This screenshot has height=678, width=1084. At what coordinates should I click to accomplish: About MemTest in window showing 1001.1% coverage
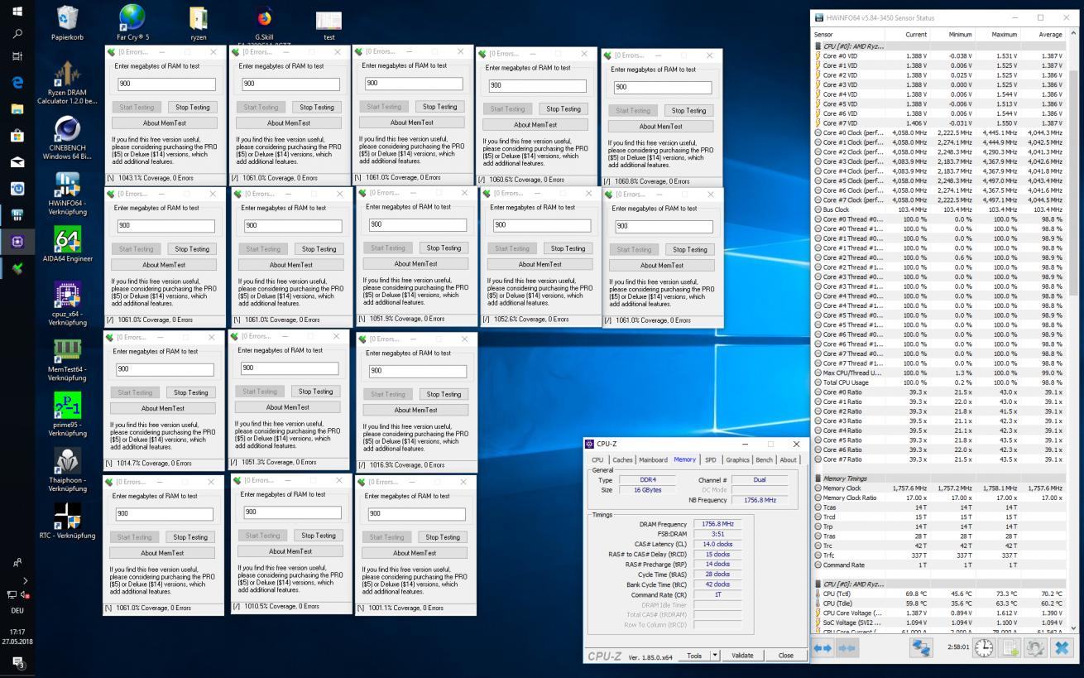tap(414, 552)
